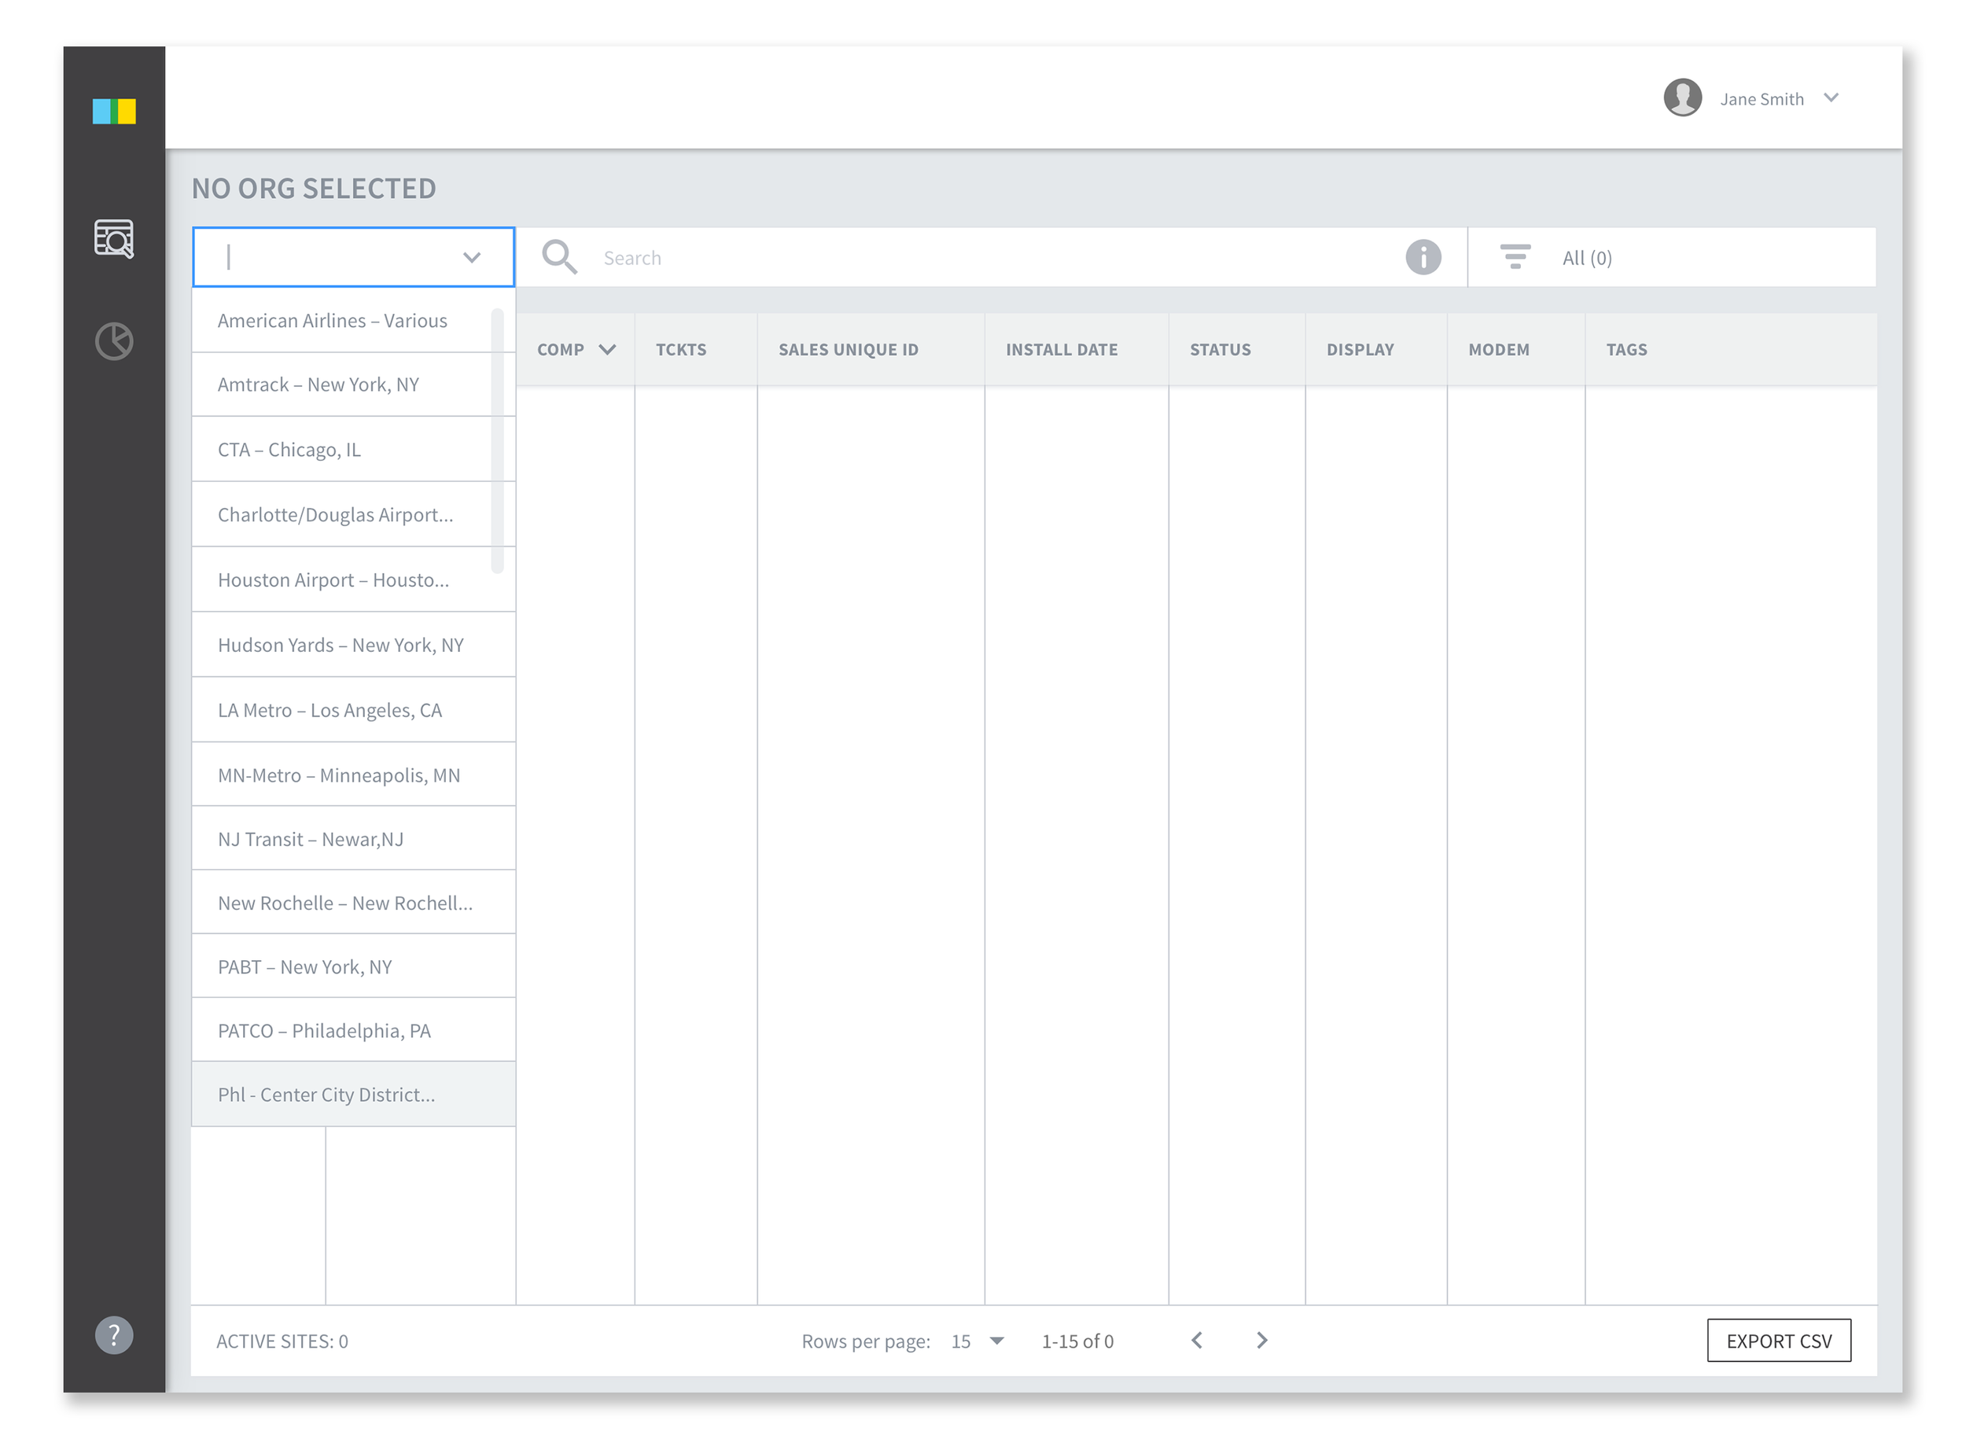Image resolution: width=1966 pixels, height=1439 pixels.
Task: Go to the previous page arrow
Action: click(1197, 1340)
